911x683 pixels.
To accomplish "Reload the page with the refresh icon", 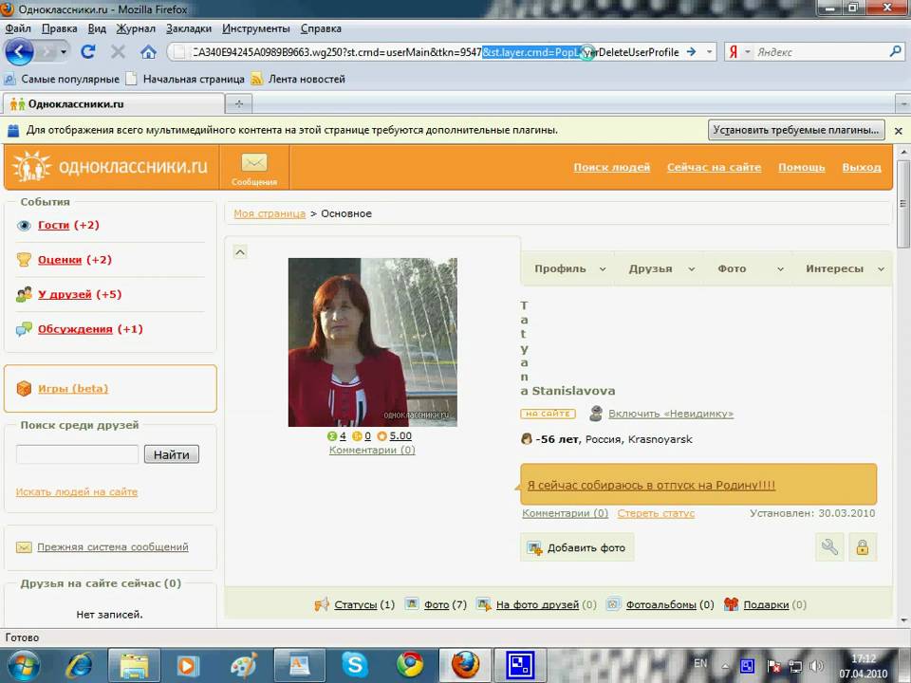I will [x=88, y=51].
